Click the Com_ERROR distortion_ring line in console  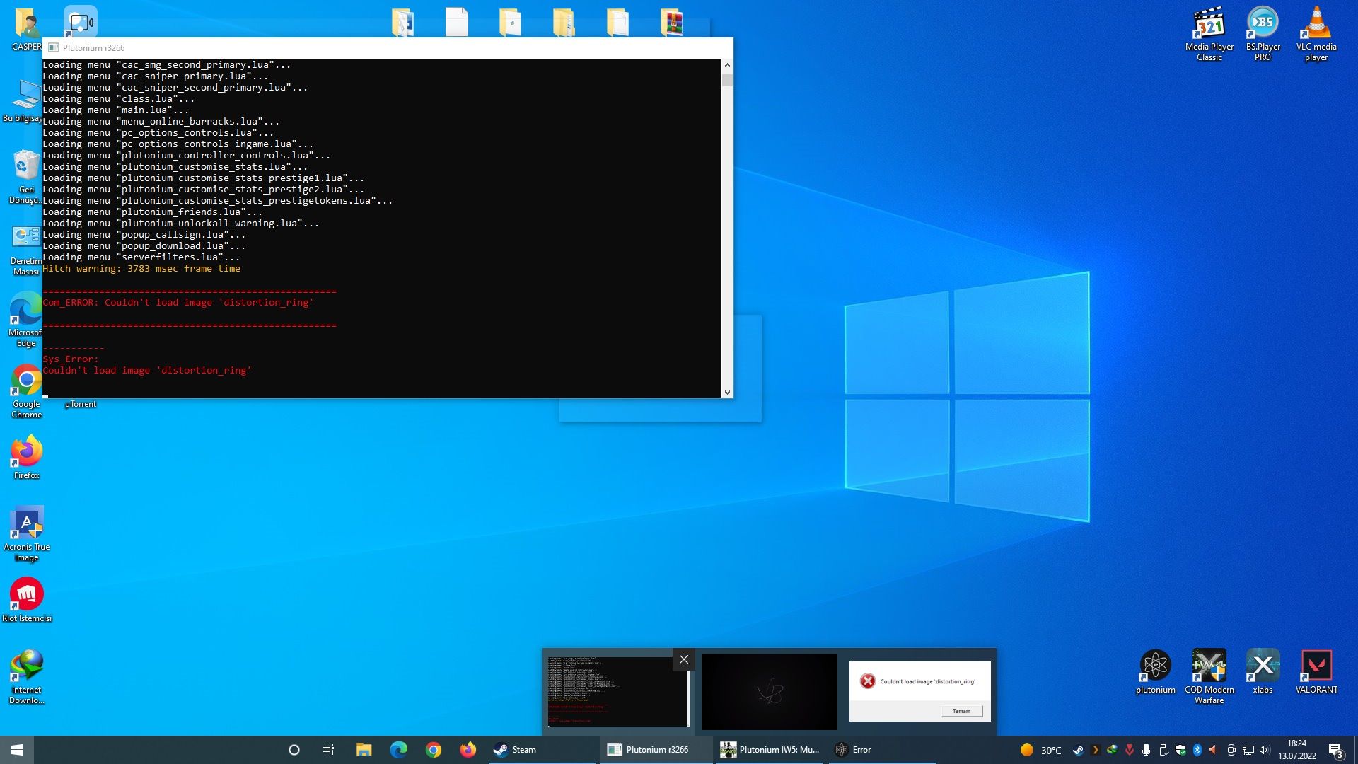point(178,303)
